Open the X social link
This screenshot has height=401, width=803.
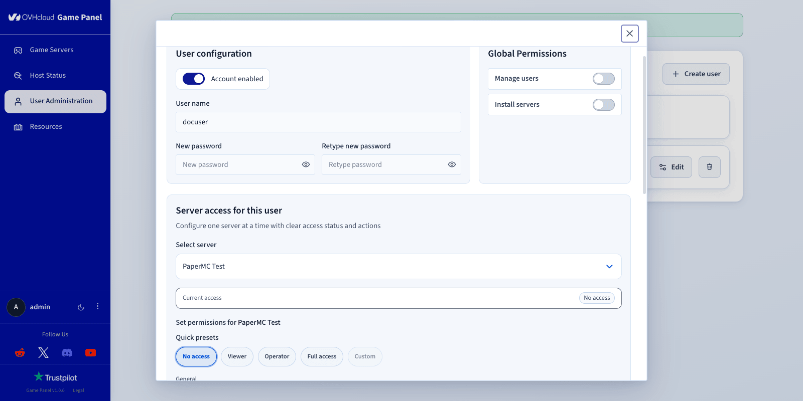44,353
